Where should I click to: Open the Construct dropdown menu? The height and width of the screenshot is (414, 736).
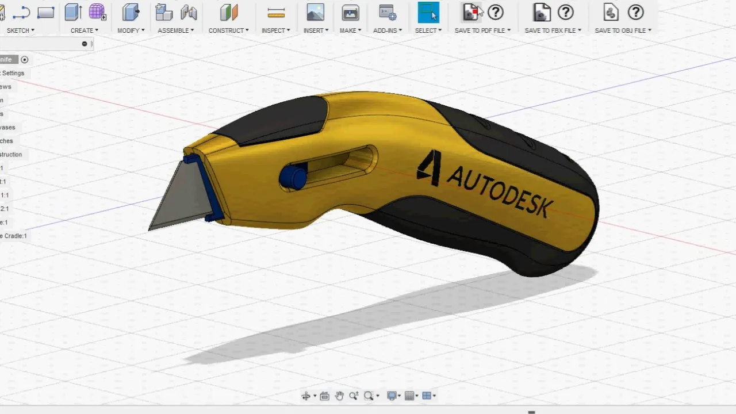229,30
